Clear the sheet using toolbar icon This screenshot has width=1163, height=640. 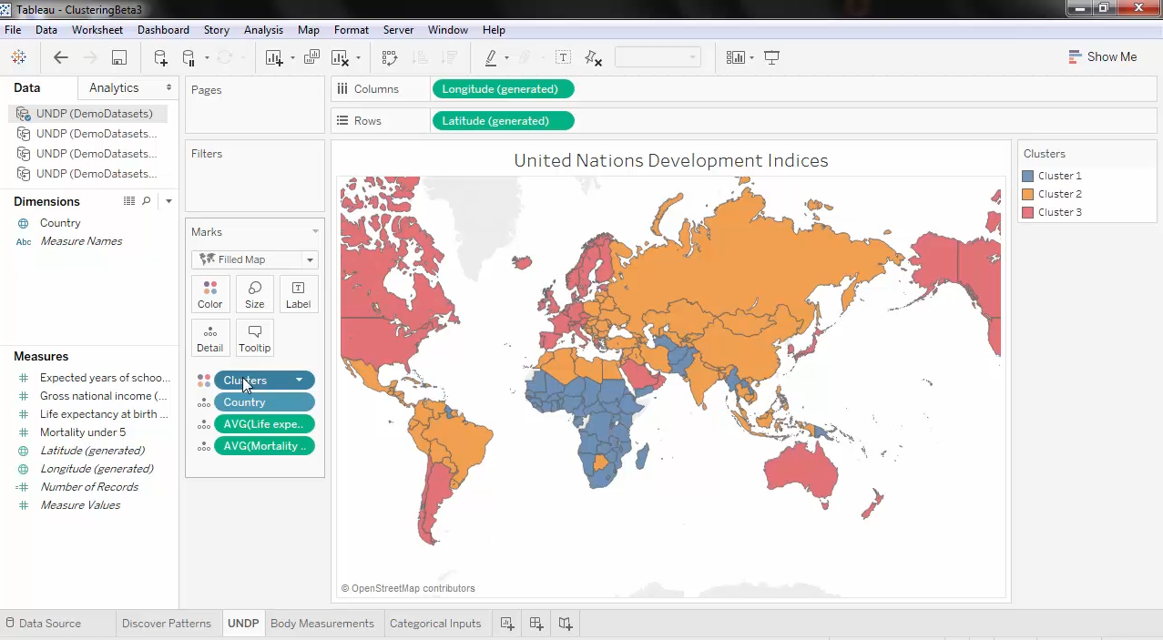pos(341,58)
